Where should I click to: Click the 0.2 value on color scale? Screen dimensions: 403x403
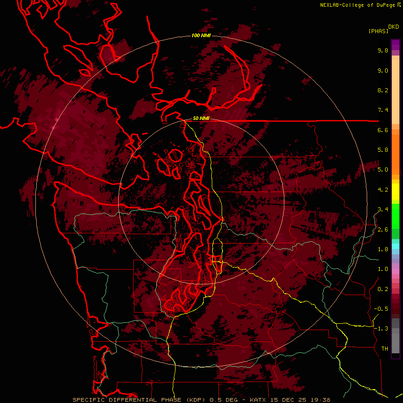383,289
